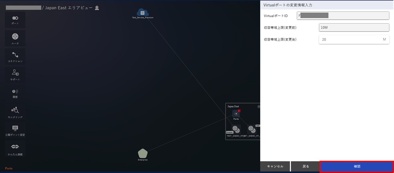Open the コネクション (Connection) sidebar menu
The height and width of the screenshot is (173, 394).
15,57
